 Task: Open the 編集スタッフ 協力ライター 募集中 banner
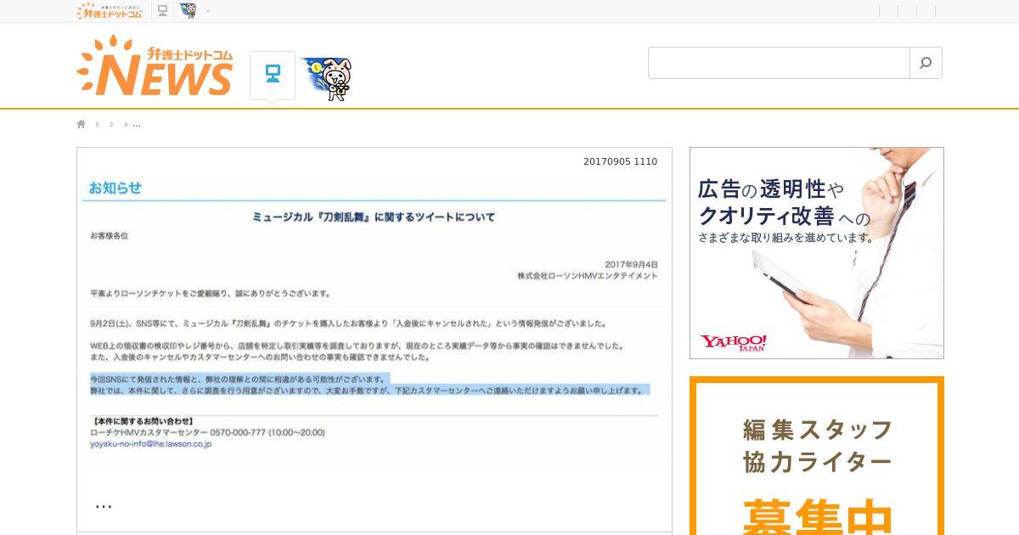(817, 456)
